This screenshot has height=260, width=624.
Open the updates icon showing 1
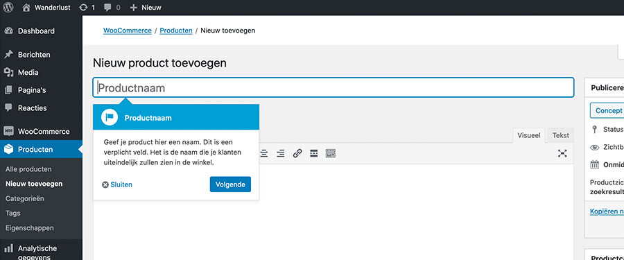pyautogui.click(x=87, y=7)
